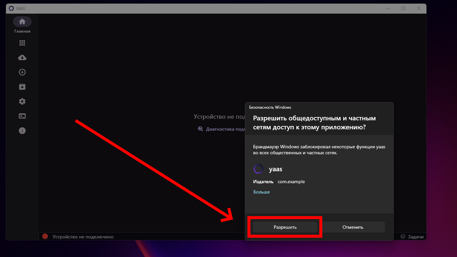
Task: Open the circular downloads arrow icon
Action: click(22, 72)
